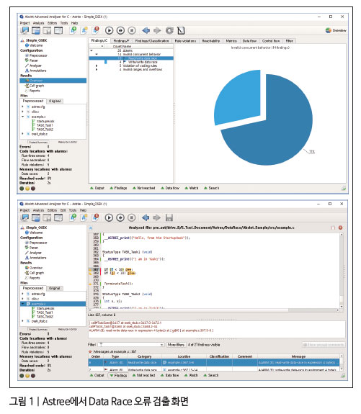Viewport: 361px width, 414px height.
Task: Toggle Not reached panel in pie-chart window
Action: point(144,188)
